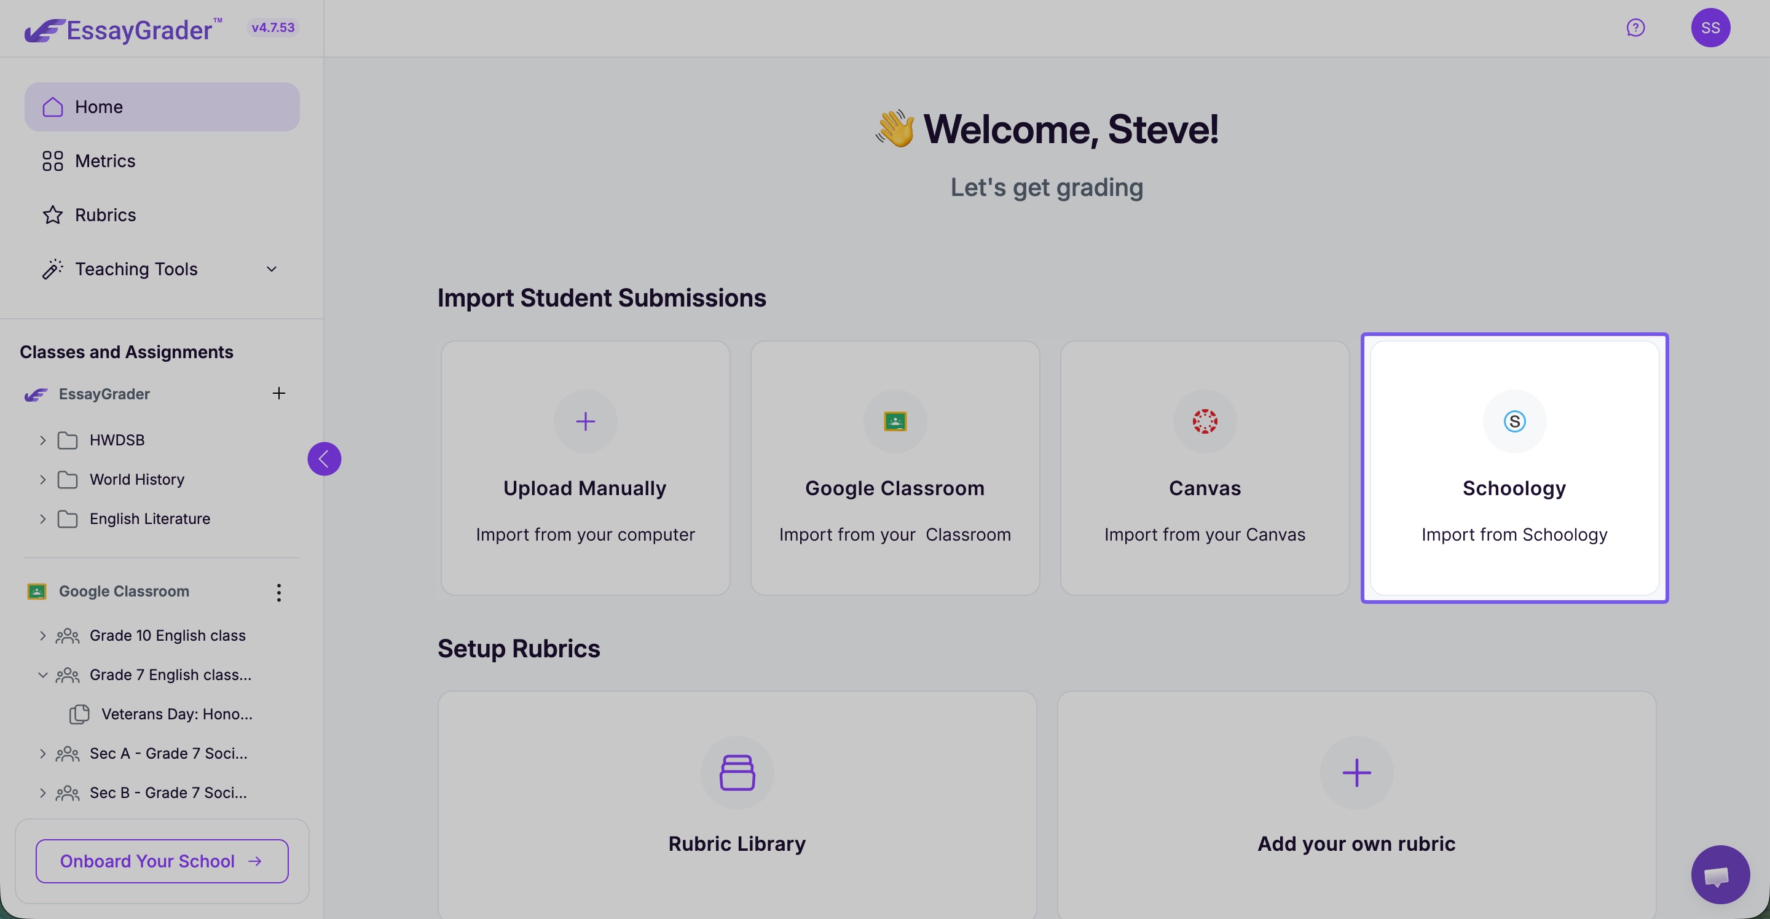Collapse sidebar with purple arrow button
The width and height of the screenshot is (1770, 919).
(324, 458)
